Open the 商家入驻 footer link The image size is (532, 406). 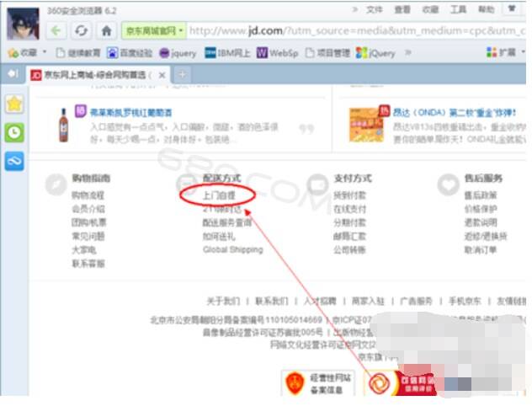[368, 301]
